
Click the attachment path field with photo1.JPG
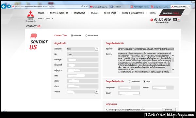click(134, 110)
